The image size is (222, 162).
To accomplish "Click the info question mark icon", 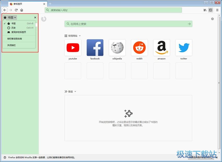I will [x=5, y=158].
